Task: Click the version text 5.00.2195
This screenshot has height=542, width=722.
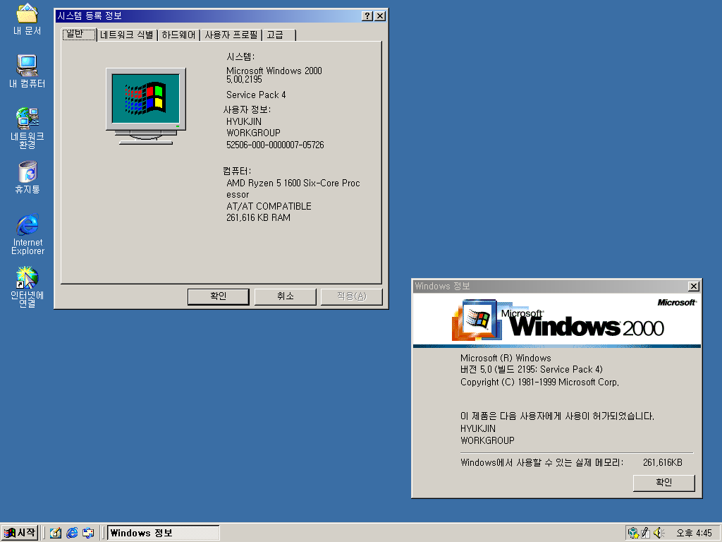Action: point(244,79)
